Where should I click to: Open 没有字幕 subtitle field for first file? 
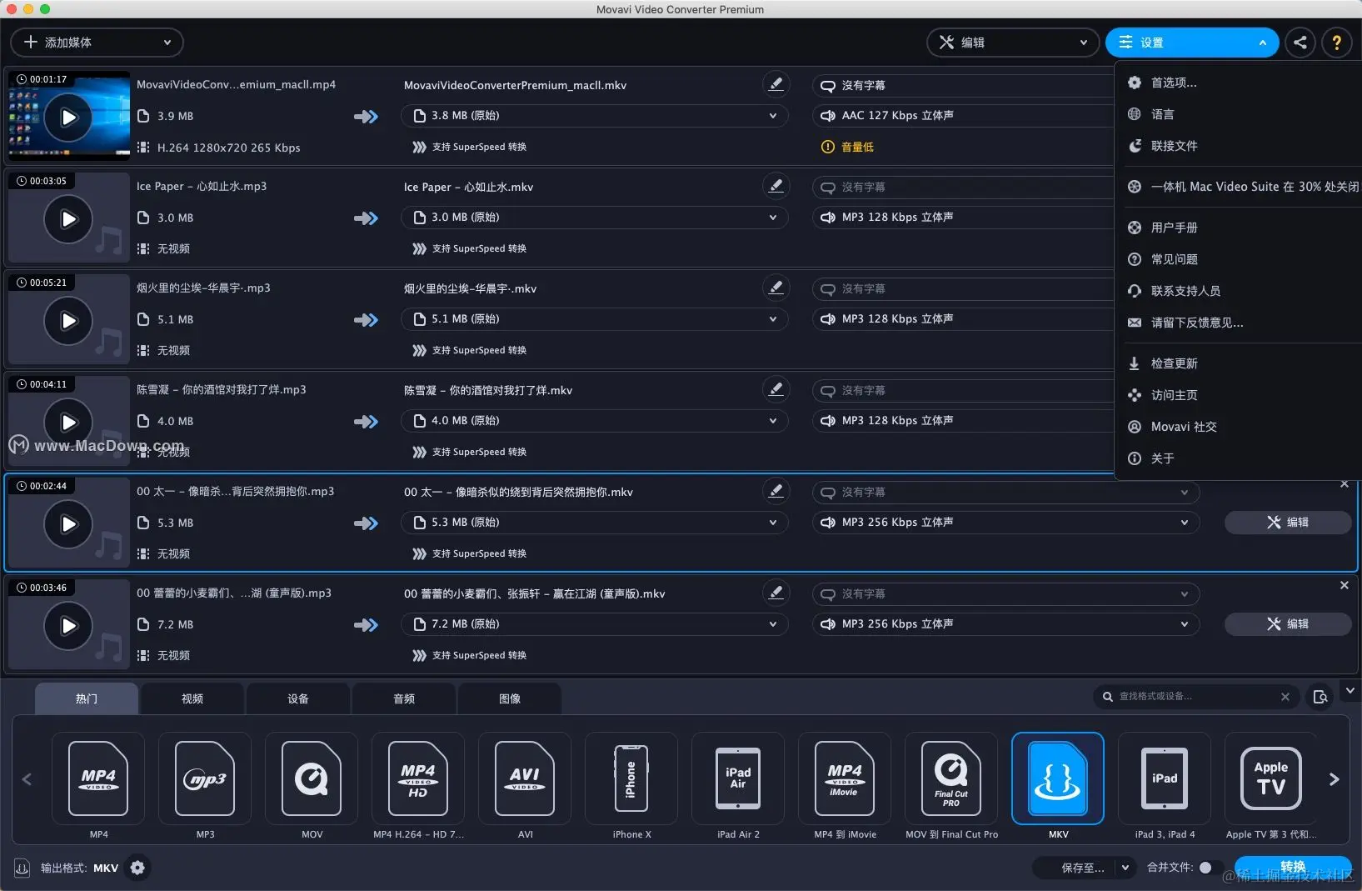point(962,85)
